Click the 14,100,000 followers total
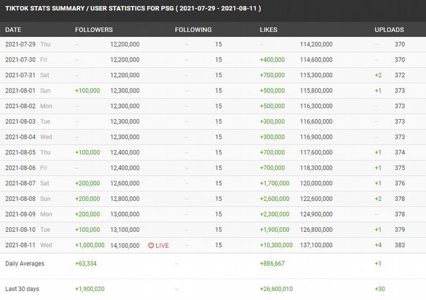The image size is (426, 300). click(x=124, y=245)
